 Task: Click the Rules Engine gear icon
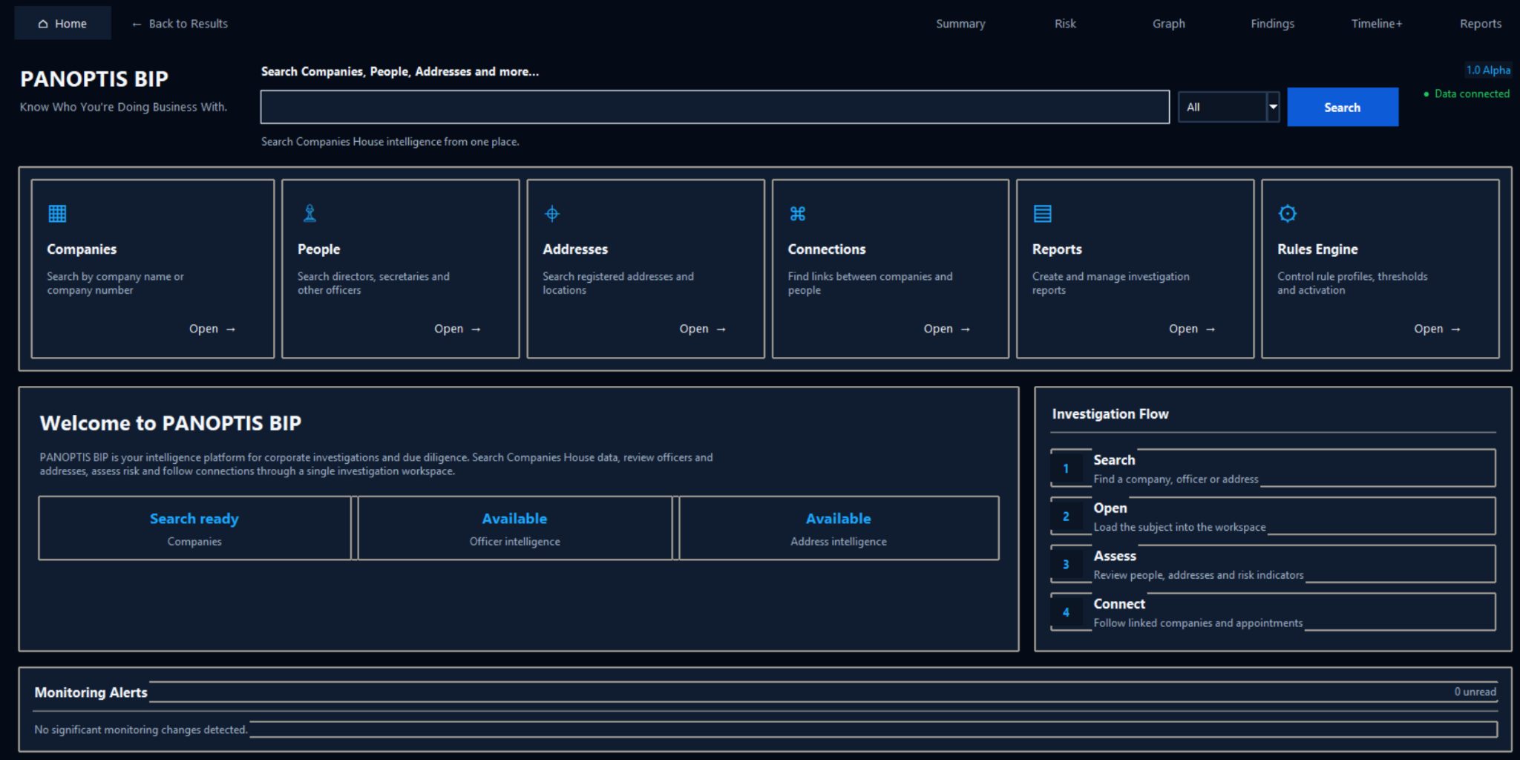pyautogui.click(x=1288, y=214)
